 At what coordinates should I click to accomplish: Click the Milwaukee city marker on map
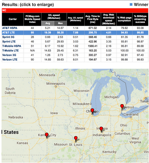click(91, 104)
